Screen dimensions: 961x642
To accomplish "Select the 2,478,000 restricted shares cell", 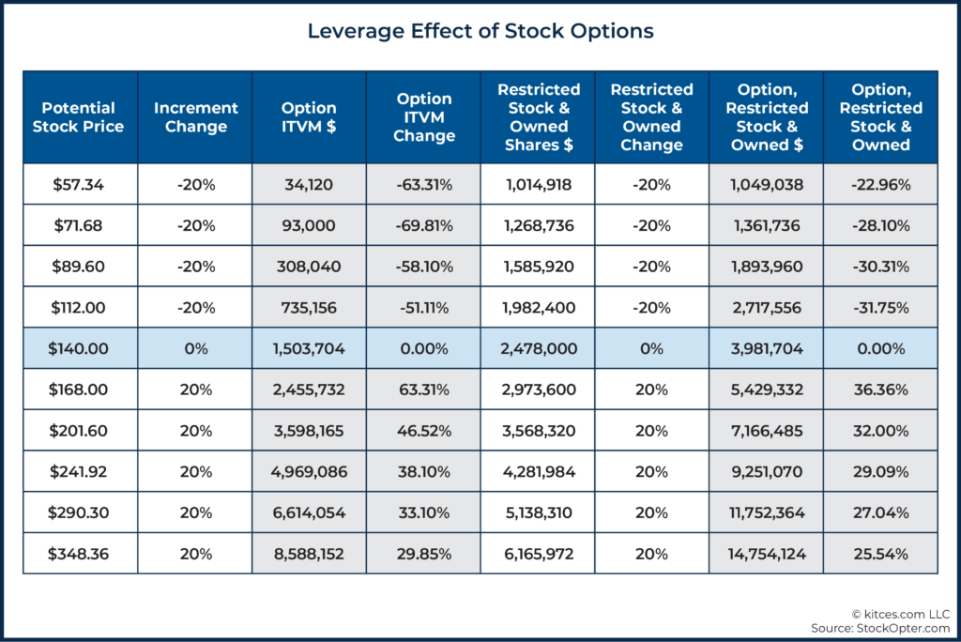I will [539, 348].
